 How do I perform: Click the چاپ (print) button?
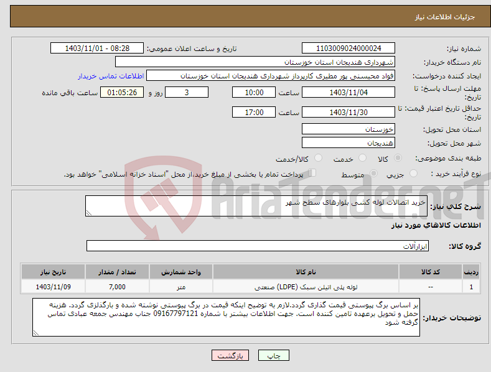[x=273, y=355]
